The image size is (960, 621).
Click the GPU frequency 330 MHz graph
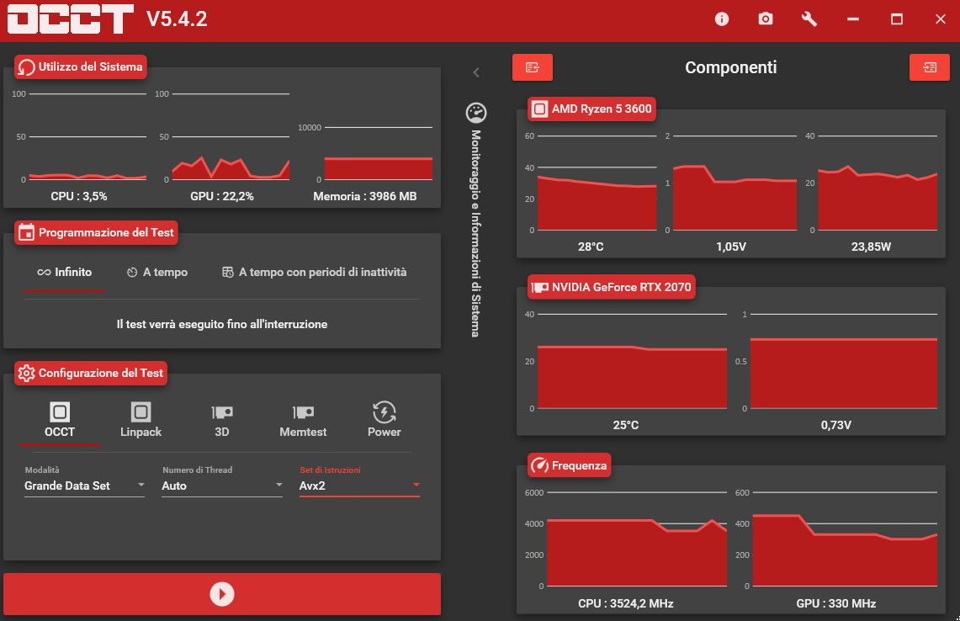[845, 539]
